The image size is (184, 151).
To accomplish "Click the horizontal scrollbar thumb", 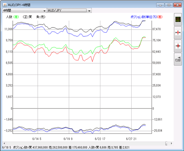I will (x=166, y=143).
